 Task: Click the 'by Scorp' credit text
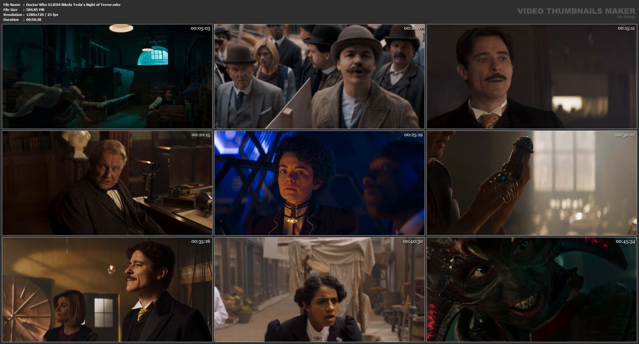[626, 17]
